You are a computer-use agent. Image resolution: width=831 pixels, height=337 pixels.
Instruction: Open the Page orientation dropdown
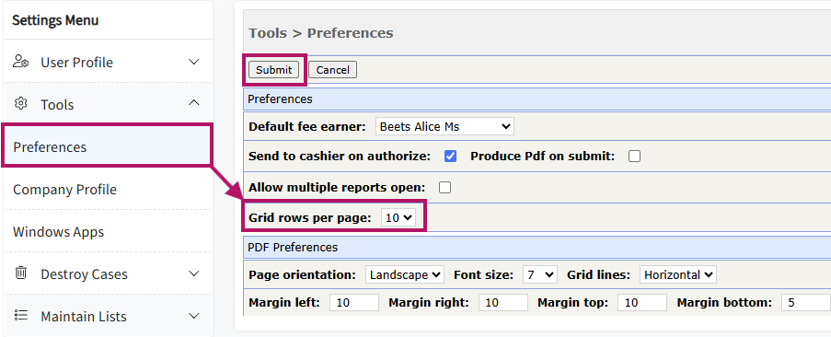point(405,274)
